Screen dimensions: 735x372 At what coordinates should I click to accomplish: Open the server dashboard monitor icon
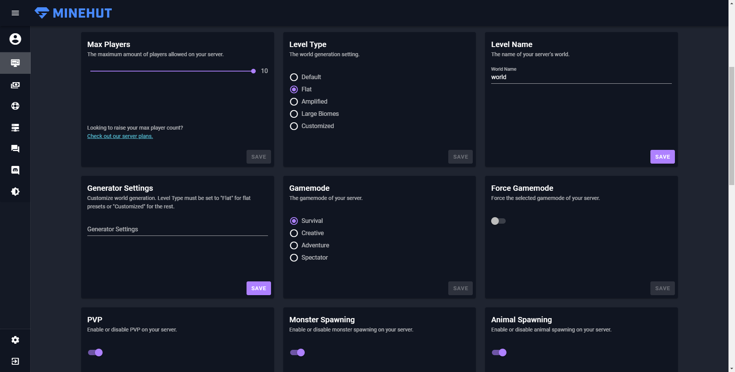(x=15, y=63)
